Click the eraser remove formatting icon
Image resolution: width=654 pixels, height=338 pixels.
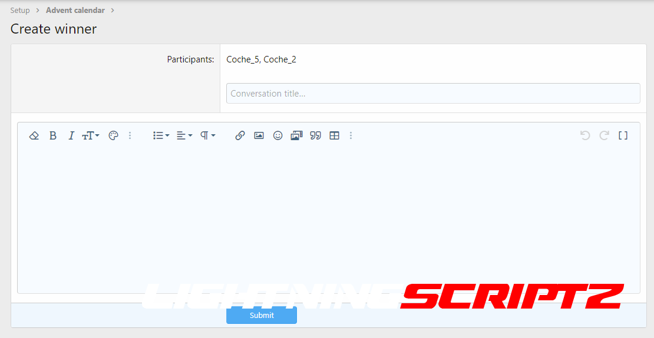(x=34, y=135)
